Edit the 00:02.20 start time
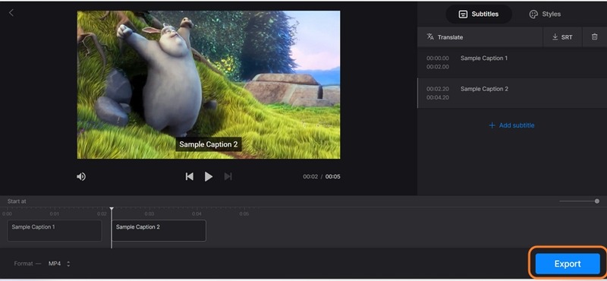Image resolution: width=607 pixels, height=281 pixels. (438, 89)
